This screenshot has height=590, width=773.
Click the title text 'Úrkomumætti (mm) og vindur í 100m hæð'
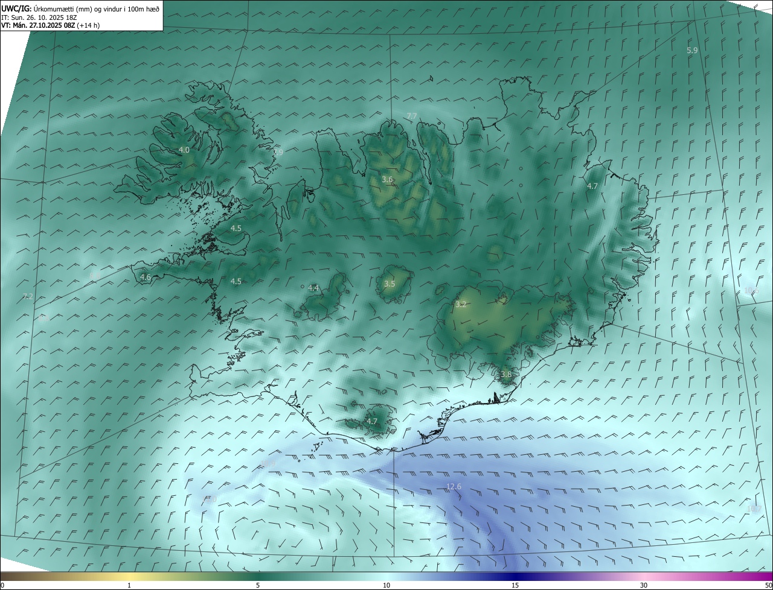[97, 8]
